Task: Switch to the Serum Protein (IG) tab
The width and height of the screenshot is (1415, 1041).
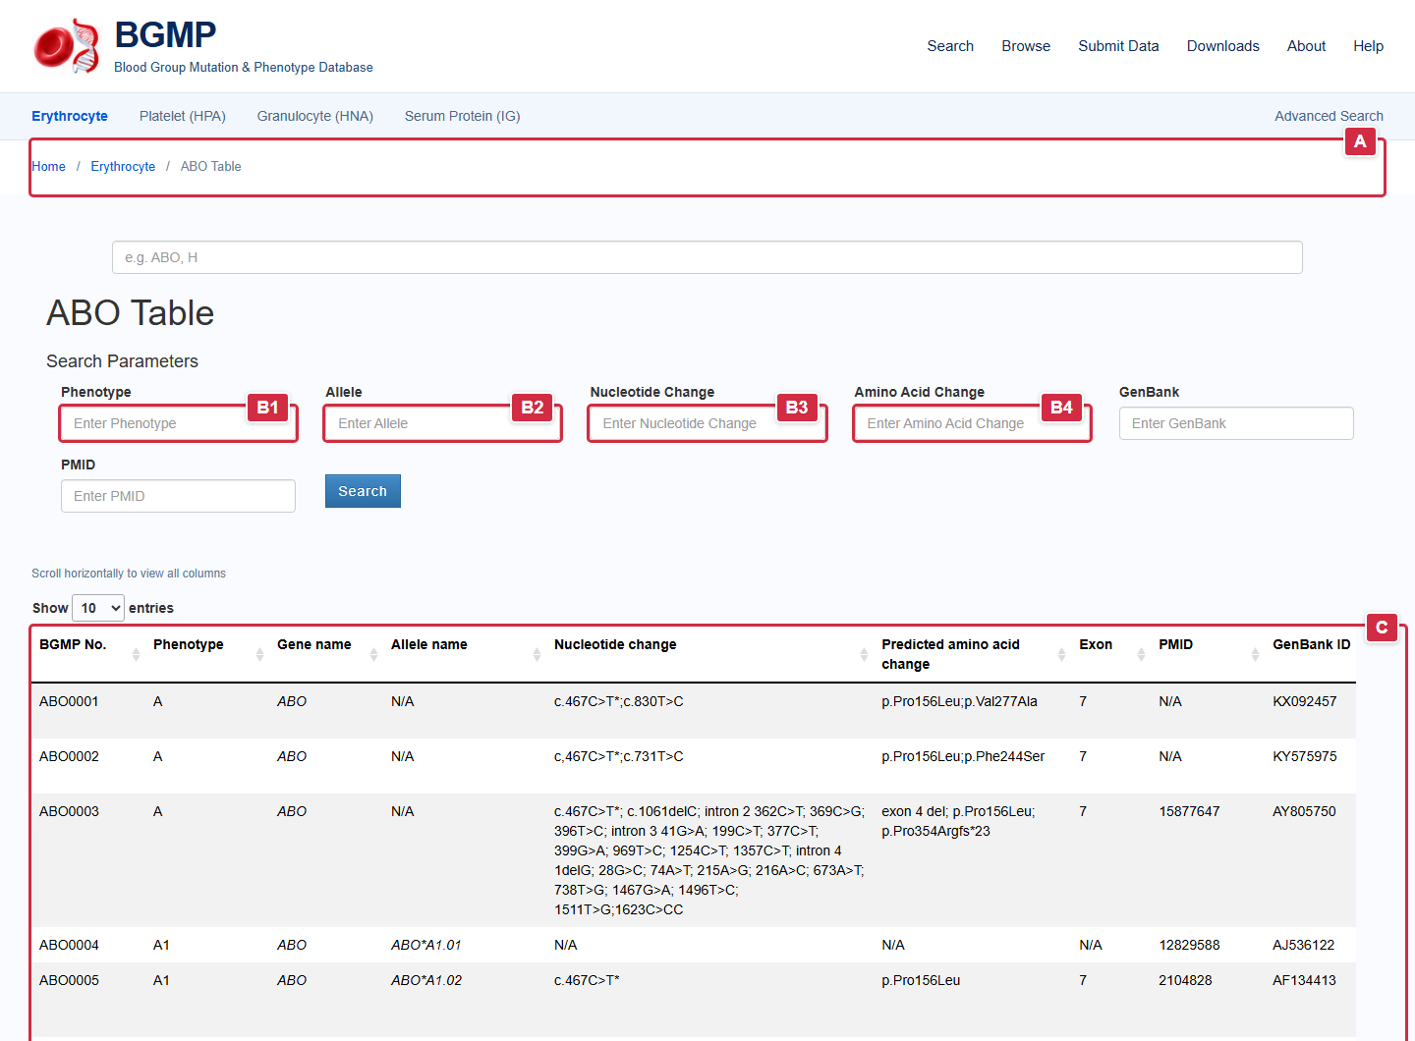Action: [463, 116]
